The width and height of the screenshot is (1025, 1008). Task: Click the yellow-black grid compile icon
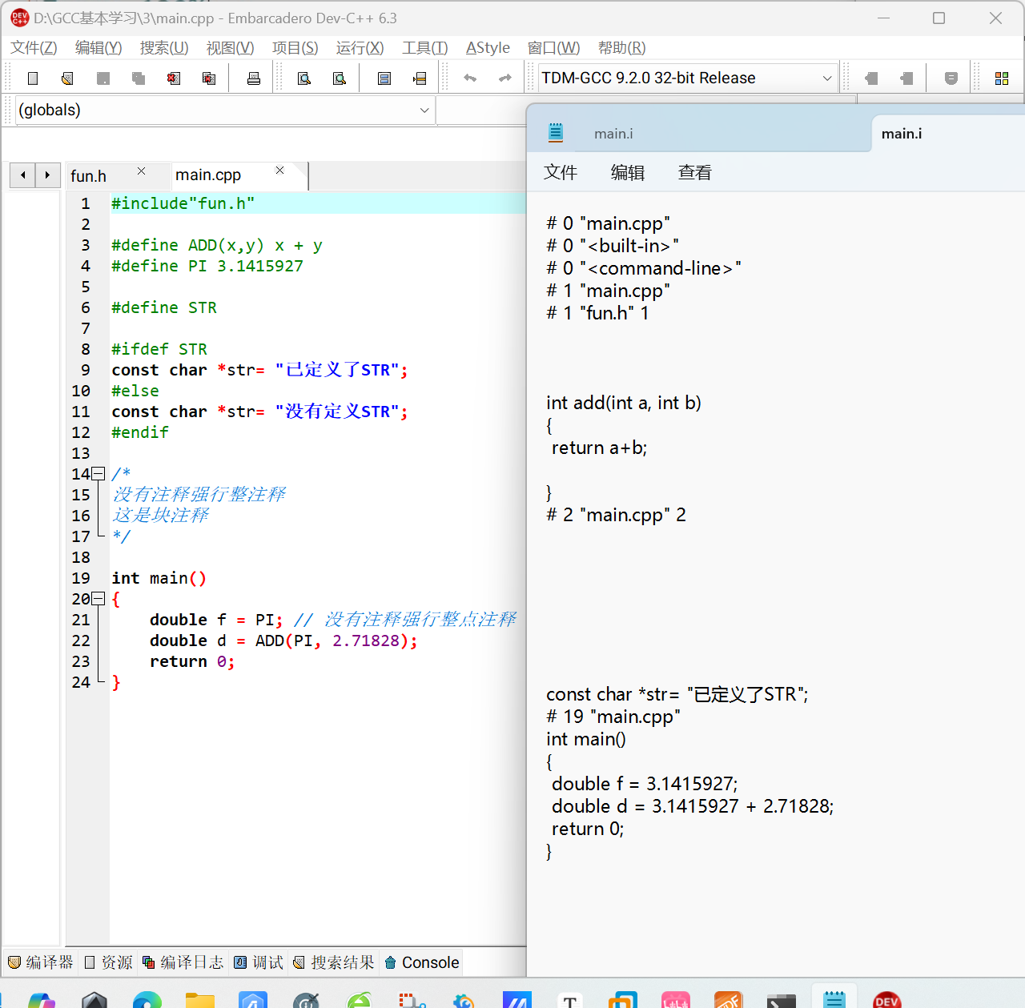(x=1002, y=78)
